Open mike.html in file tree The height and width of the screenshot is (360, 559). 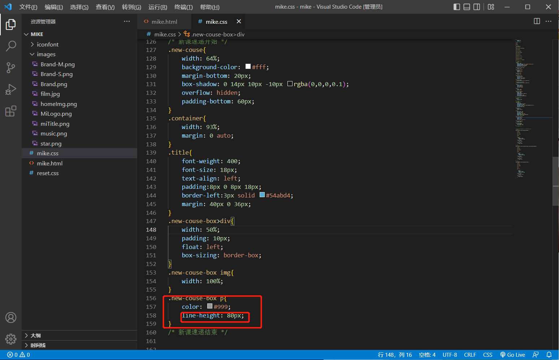(79, 163)
